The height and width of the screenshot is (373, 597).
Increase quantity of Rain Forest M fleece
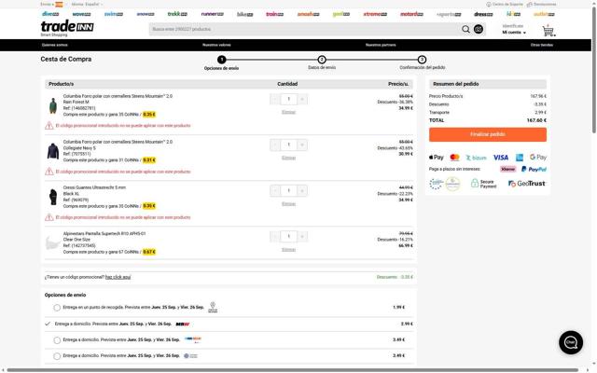click(302, 100)
